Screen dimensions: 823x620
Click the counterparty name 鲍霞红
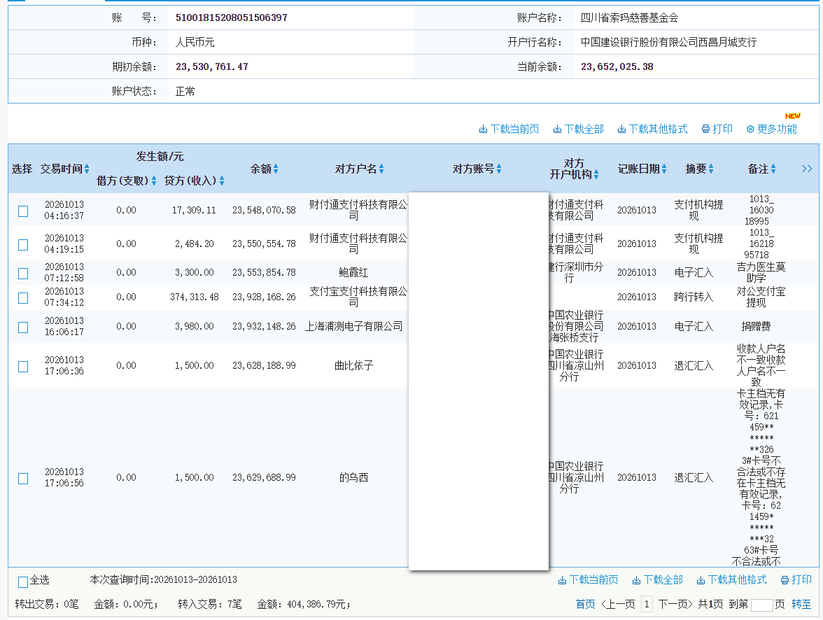pos(354,272)
